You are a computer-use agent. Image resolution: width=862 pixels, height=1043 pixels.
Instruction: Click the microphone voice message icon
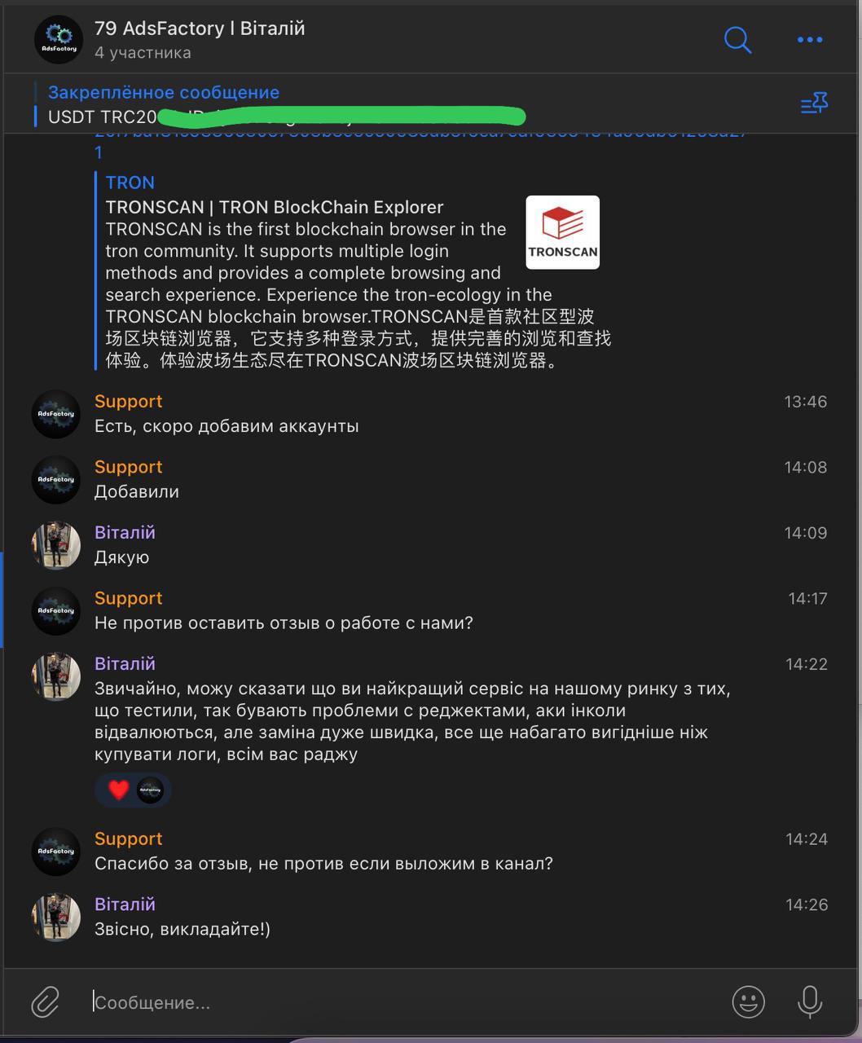810,1001
